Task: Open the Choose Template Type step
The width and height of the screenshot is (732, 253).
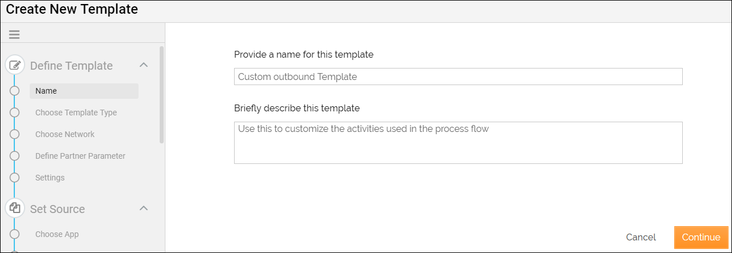Action: click(x=76, y=113)
